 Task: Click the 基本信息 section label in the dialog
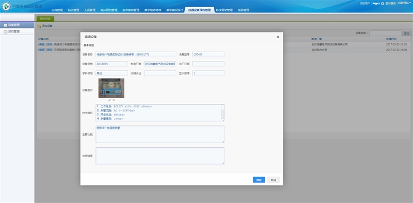pyautogui.click(x=89, y=45)
